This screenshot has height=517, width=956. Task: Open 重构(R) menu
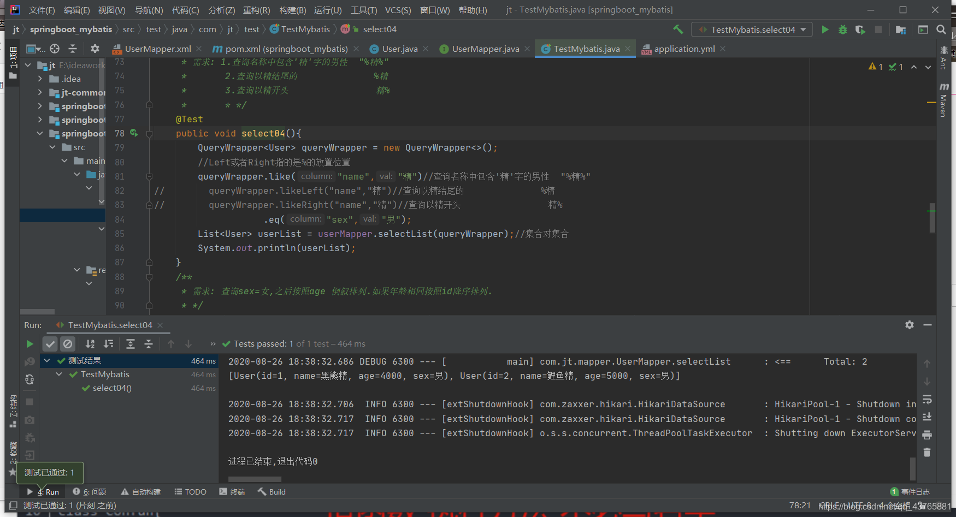tap(257, 10)
